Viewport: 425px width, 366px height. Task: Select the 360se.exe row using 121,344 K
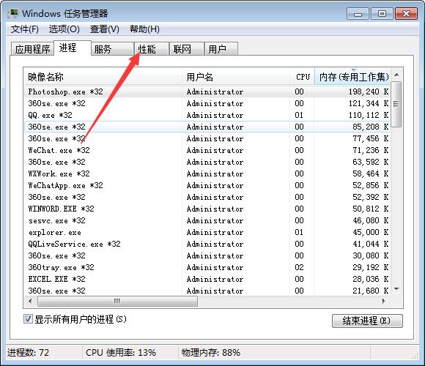pos(207,103)
